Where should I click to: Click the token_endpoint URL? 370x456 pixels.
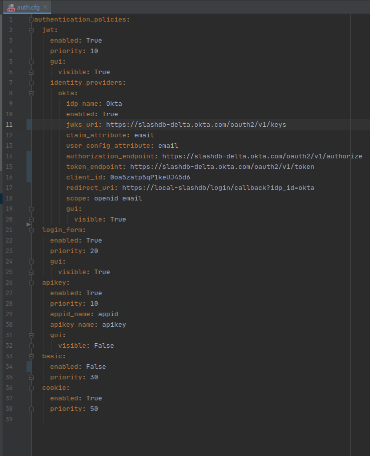click(222, 167)
